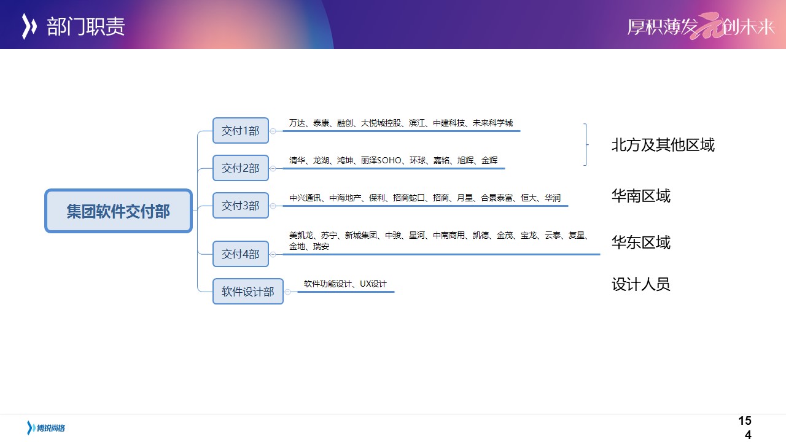Viewport: 786px width, 442px height.
Task: Click the 北方及其他区域 label
Action: (x=663, y=145)
